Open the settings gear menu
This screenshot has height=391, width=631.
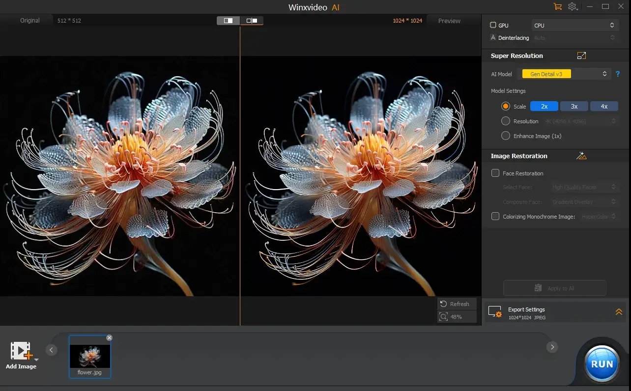(573, 6)
